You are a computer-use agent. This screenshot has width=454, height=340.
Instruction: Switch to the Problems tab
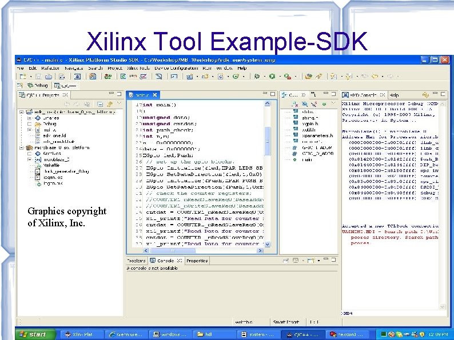(137, 261)
